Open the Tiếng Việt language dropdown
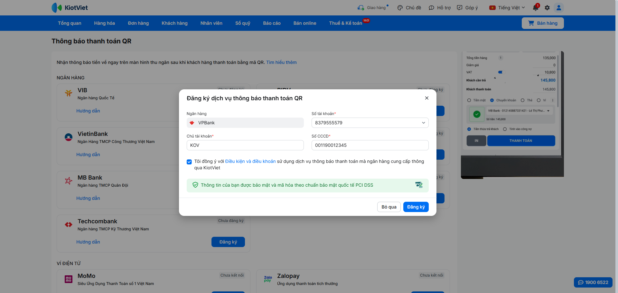The width and height of the screenshot is (618, 293). 511,8
